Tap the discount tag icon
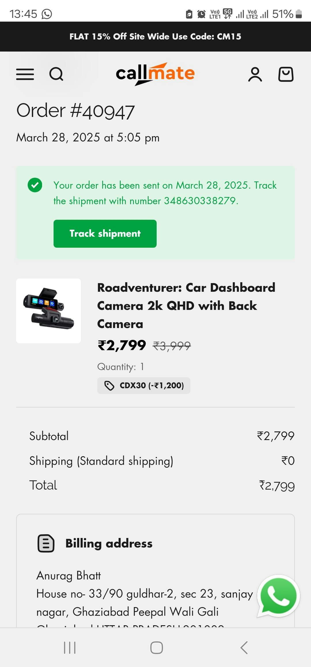This screenshot has width=311, height=667. coord(109,386)
